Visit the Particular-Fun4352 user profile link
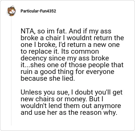 point(38,11)
